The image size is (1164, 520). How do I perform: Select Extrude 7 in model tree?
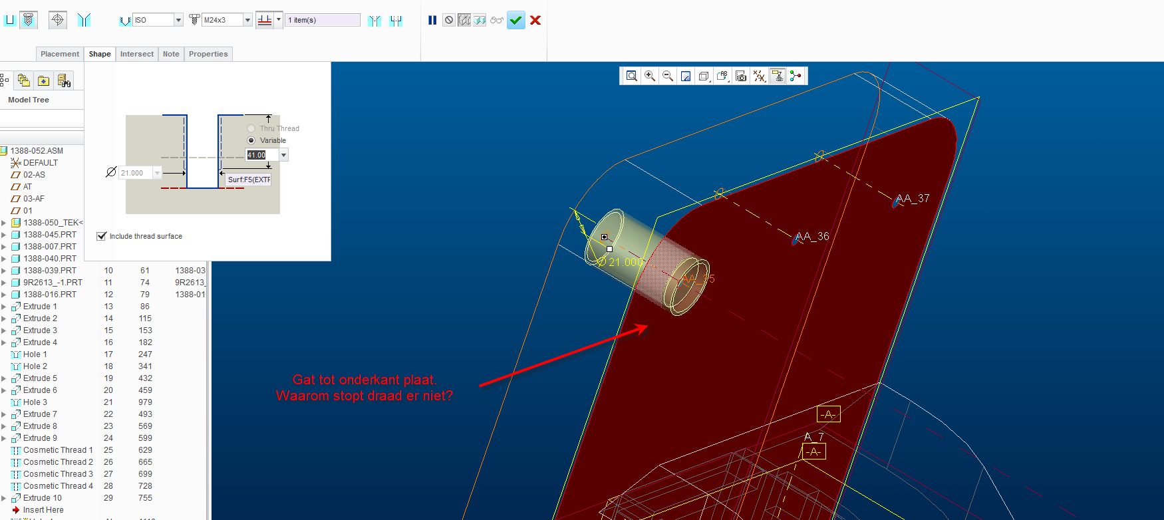click(x=40, y=414)
